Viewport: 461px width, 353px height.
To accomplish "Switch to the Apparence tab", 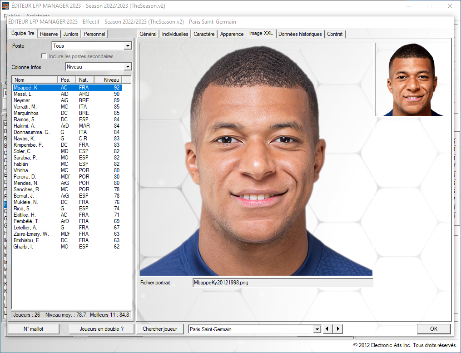I will 232,34.
